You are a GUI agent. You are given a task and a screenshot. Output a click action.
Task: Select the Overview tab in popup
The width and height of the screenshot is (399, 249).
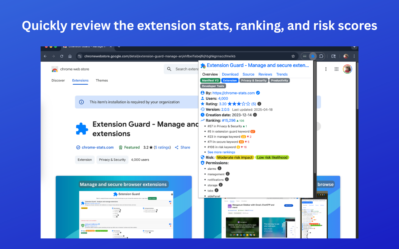point(210,74)
